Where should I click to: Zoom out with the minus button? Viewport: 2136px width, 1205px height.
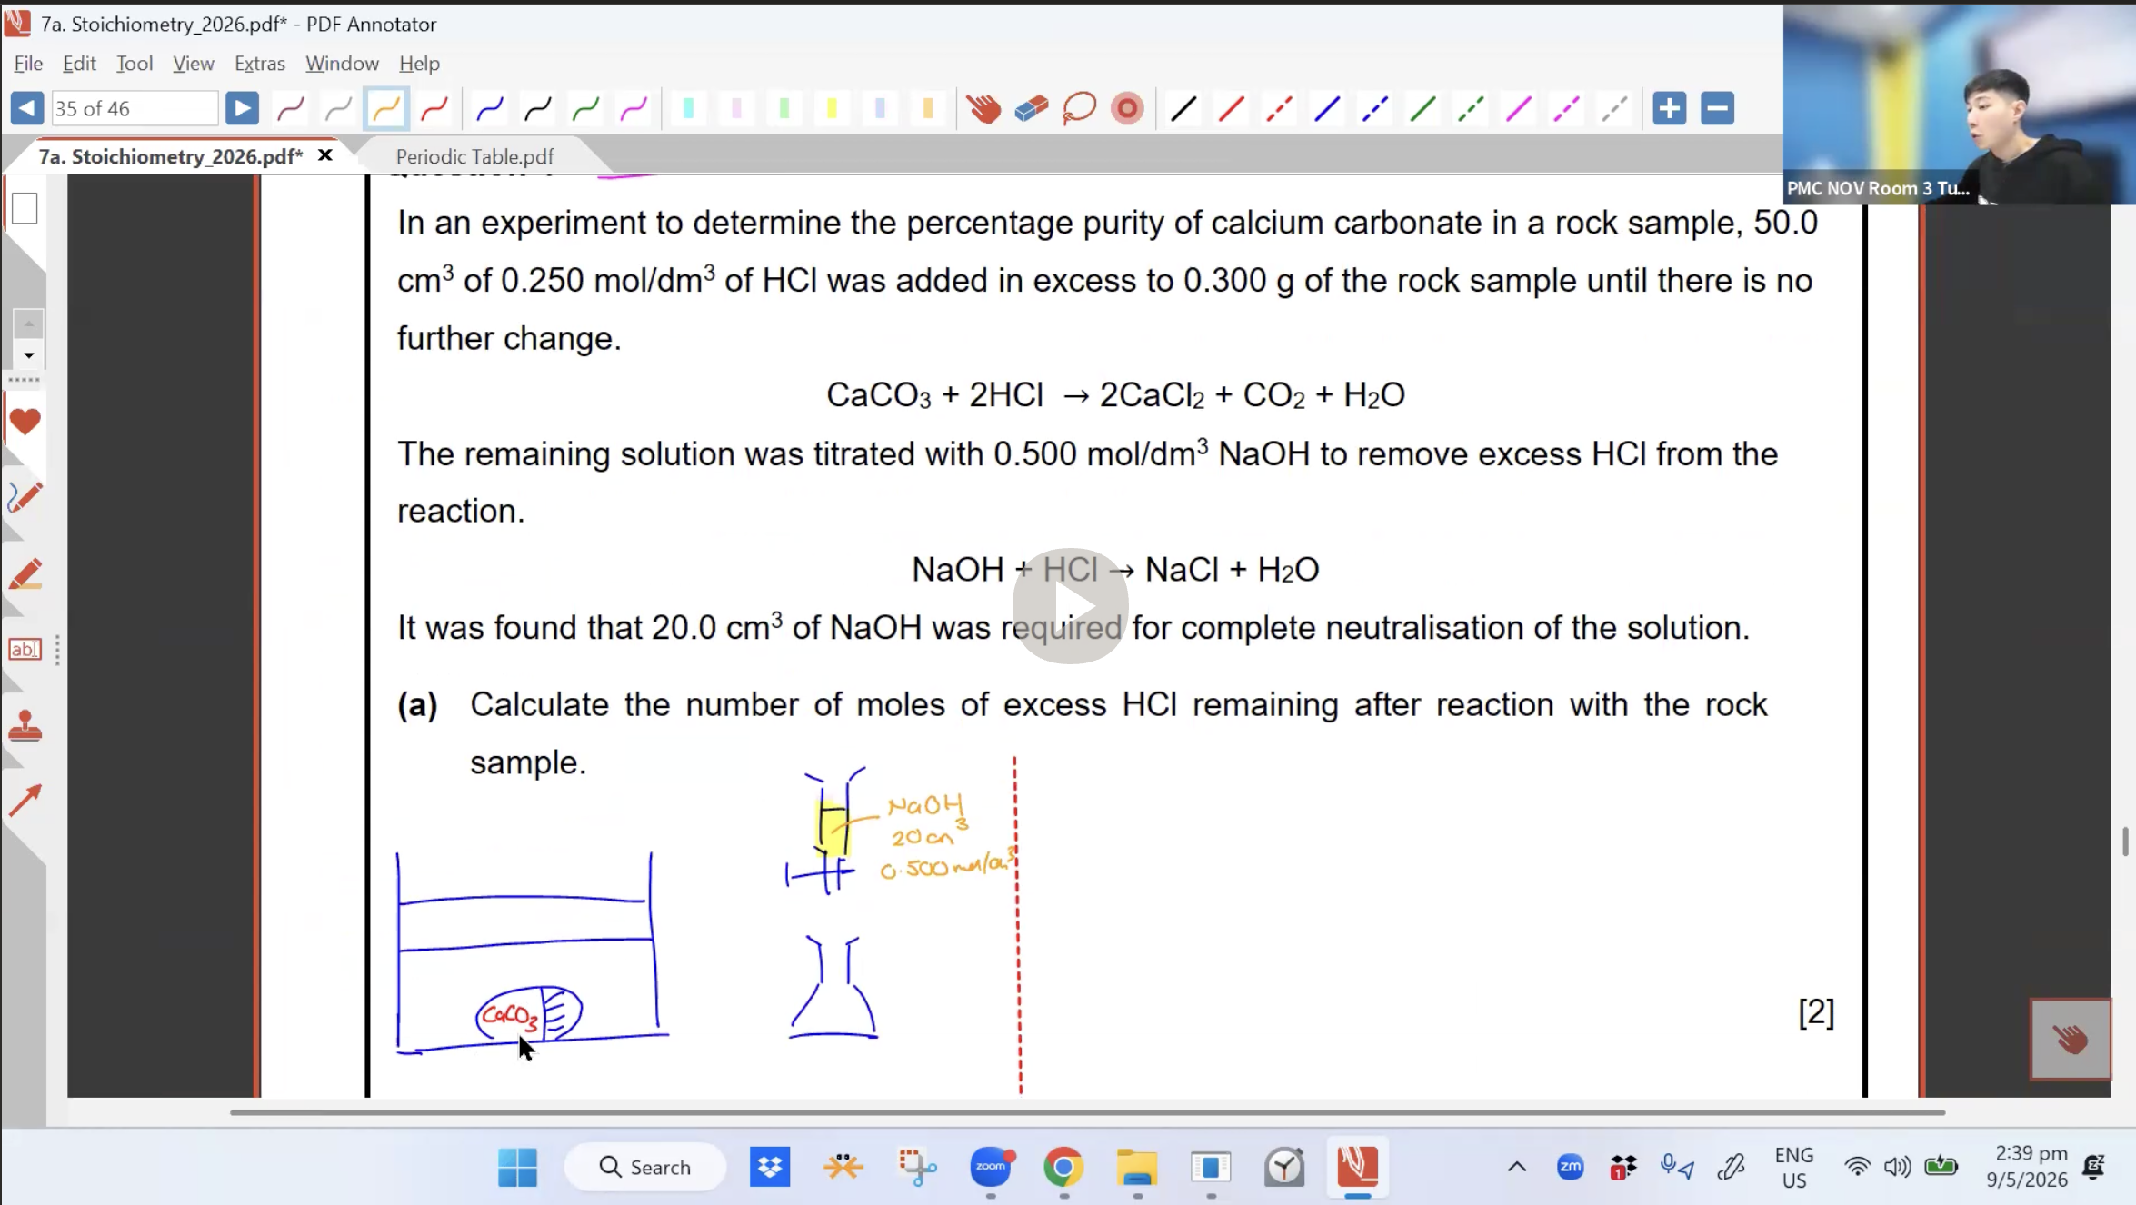pyautogui.click(x=1718, y=108)
